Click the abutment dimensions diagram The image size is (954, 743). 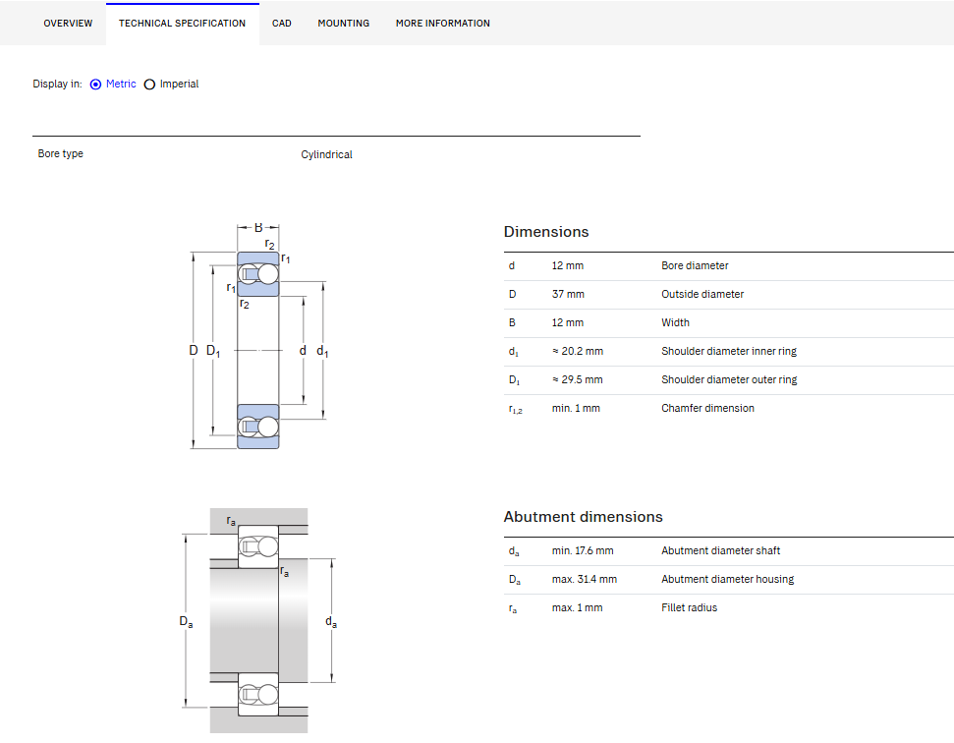point(259,621)
